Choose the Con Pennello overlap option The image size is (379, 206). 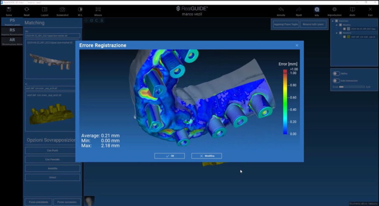tap(52, 159)
